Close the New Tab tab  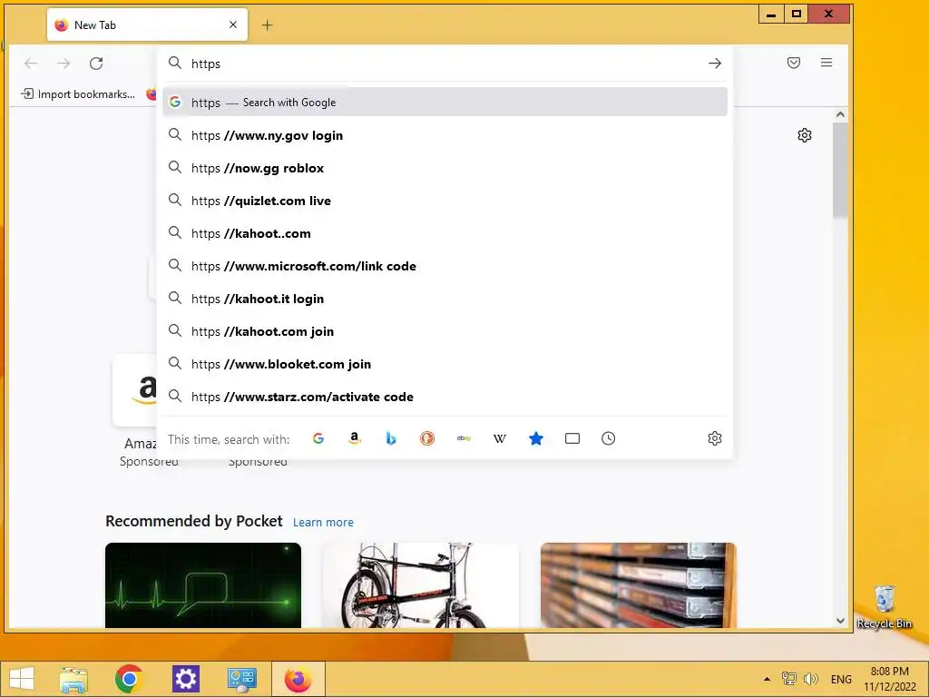click(233, 25)
